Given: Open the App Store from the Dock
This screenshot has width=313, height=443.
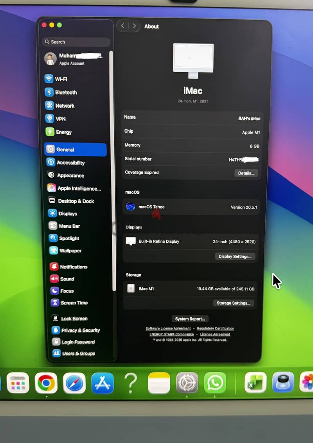Looking at the screenshot, I should (x=103, y=383).
